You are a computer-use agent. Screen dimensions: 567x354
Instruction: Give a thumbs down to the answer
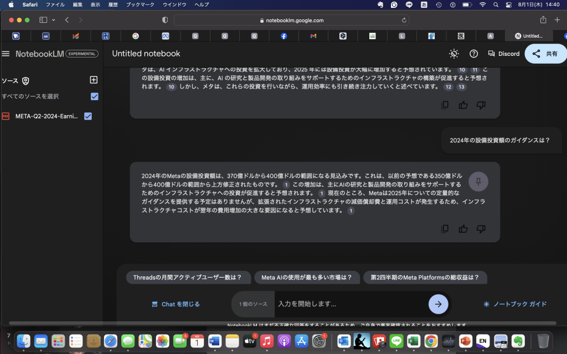pos(481,228)
